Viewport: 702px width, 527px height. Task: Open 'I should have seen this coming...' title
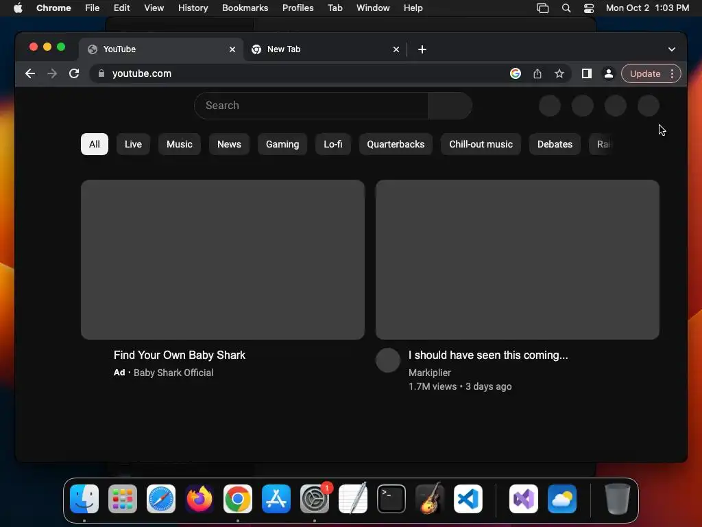(488, 355)
